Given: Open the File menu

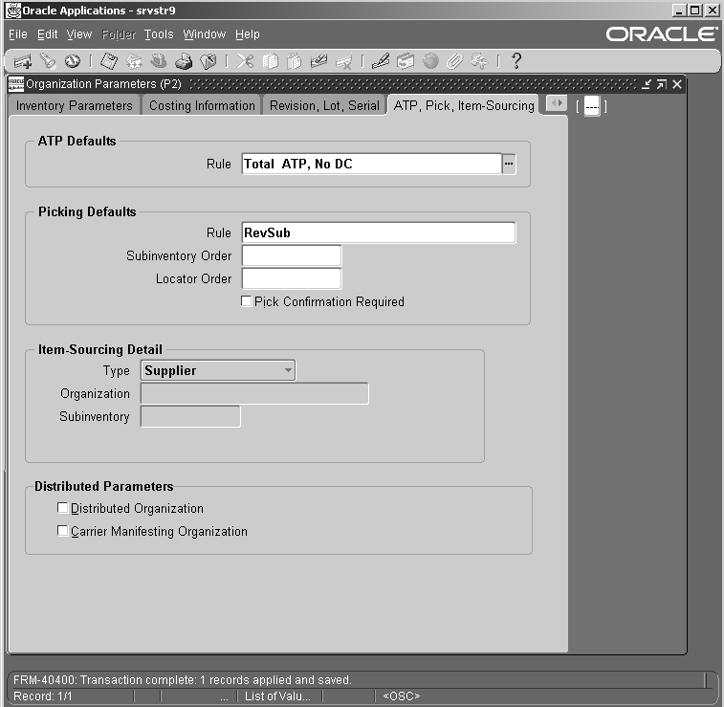Looking at the screenshot, I should click(18, 34).
